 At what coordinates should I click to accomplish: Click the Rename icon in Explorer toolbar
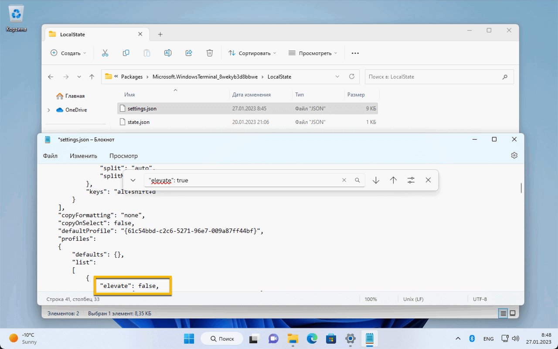click(168, 53)
